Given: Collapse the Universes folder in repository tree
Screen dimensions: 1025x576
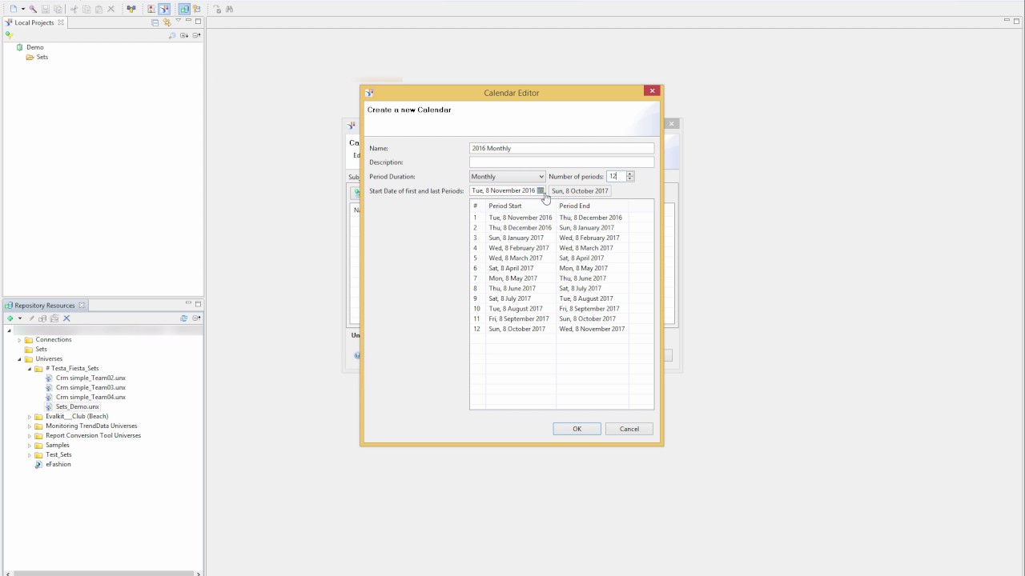Looking at the screenshot, I should click(19, 359).
